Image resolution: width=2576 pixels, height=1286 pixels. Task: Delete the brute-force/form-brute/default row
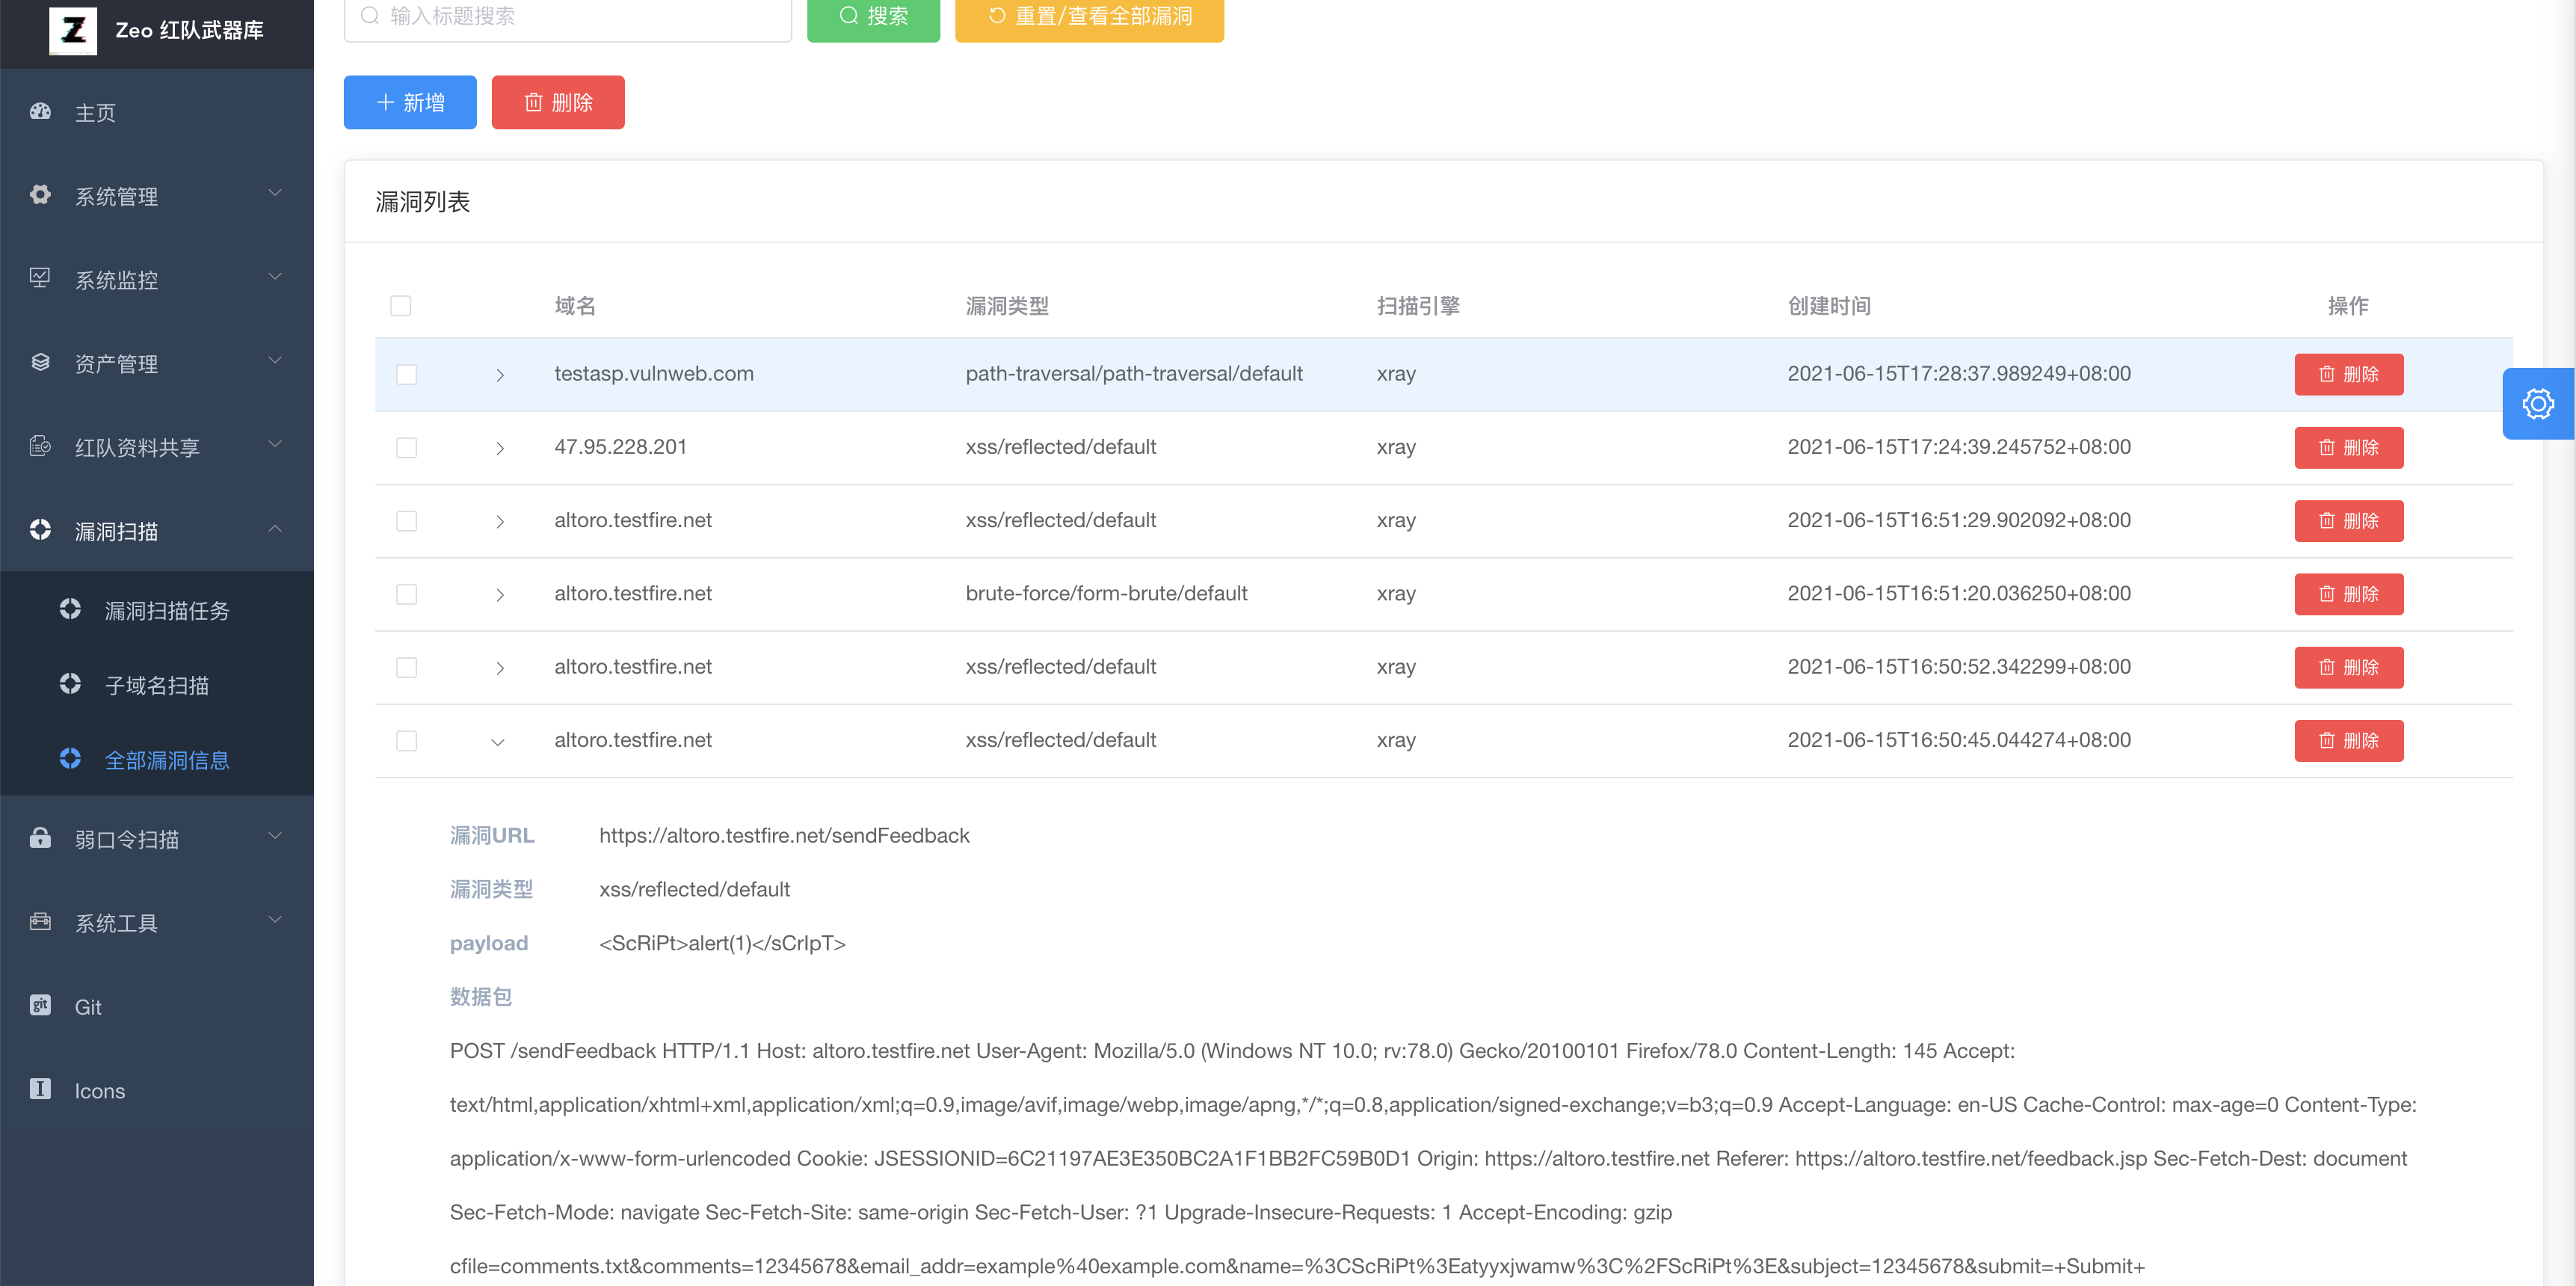2348,594
